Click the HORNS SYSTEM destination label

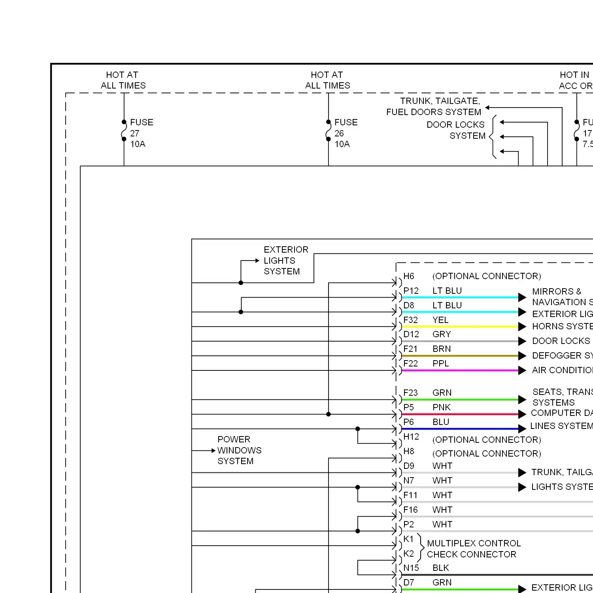pyautogui.click(x=562, y=326)
